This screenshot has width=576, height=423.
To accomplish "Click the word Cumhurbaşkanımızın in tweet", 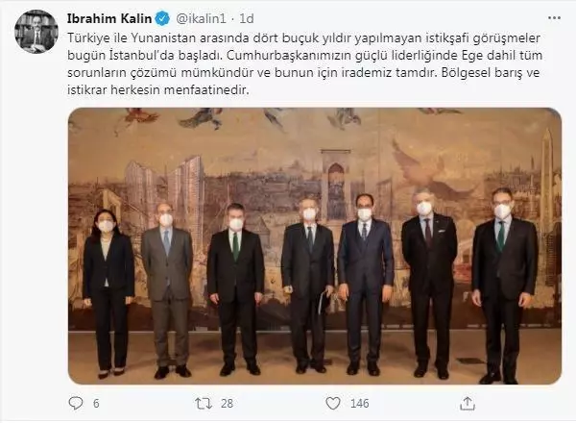I will pos(289,55).
